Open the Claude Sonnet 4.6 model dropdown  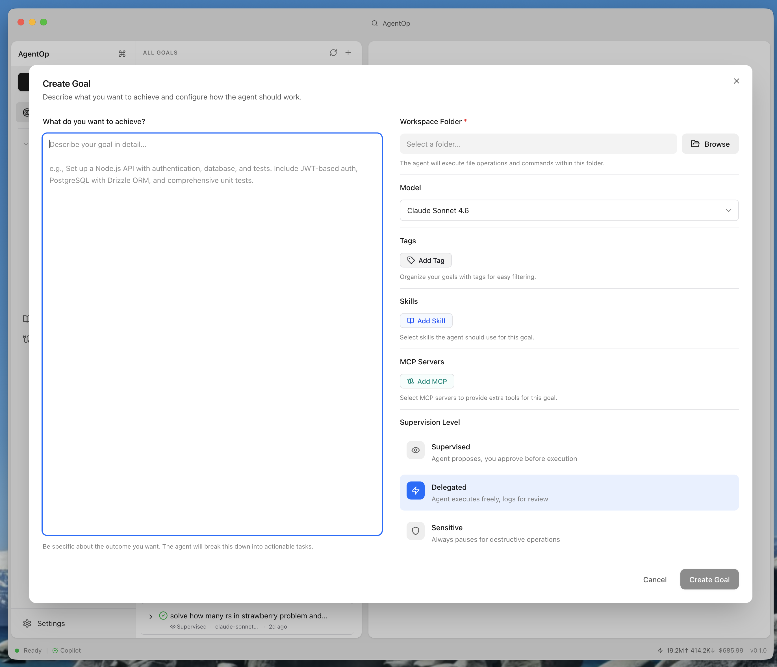[x=568, y=211]
